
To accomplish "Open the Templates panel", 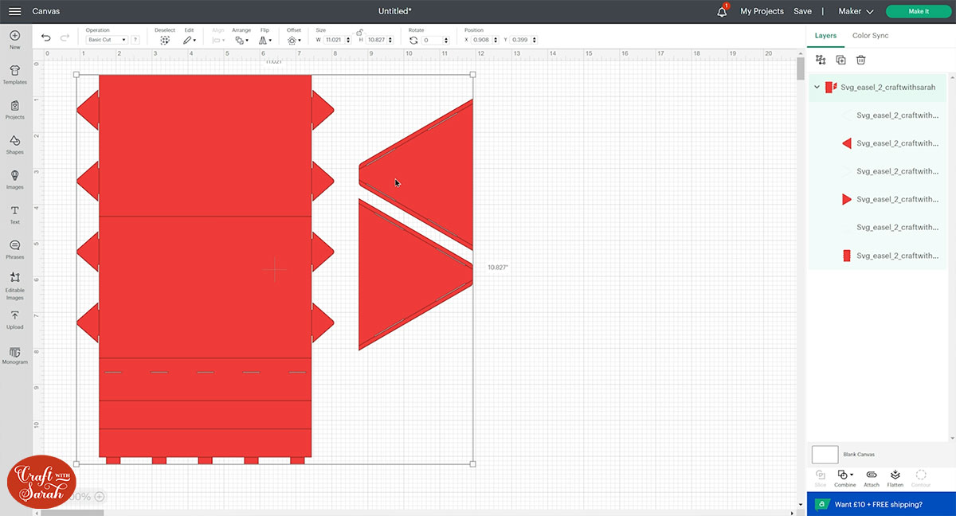I will 14,74.
